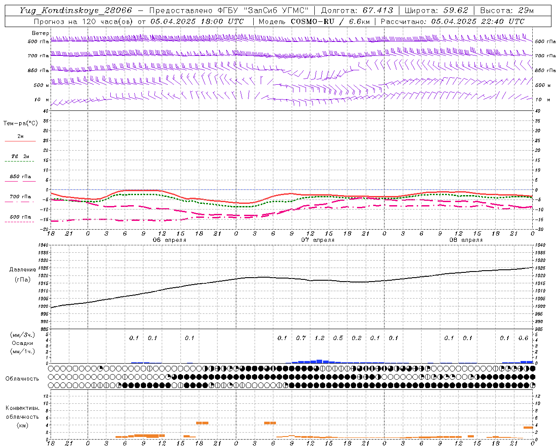This screenshot has height=447, width=558.
Task: Click the station title Yug_Kondinskoye_28066
Action: click(76, 10)
